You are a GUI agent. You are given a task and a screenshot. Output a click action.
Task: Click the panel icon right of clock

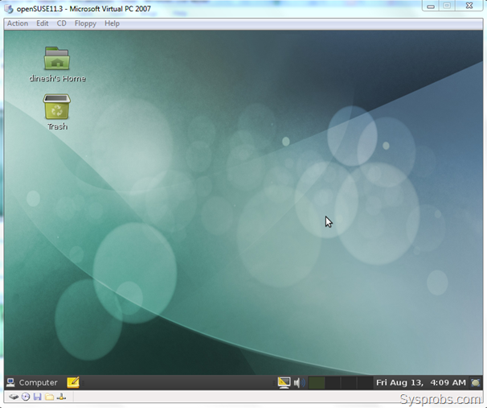[x=476, y=382]
